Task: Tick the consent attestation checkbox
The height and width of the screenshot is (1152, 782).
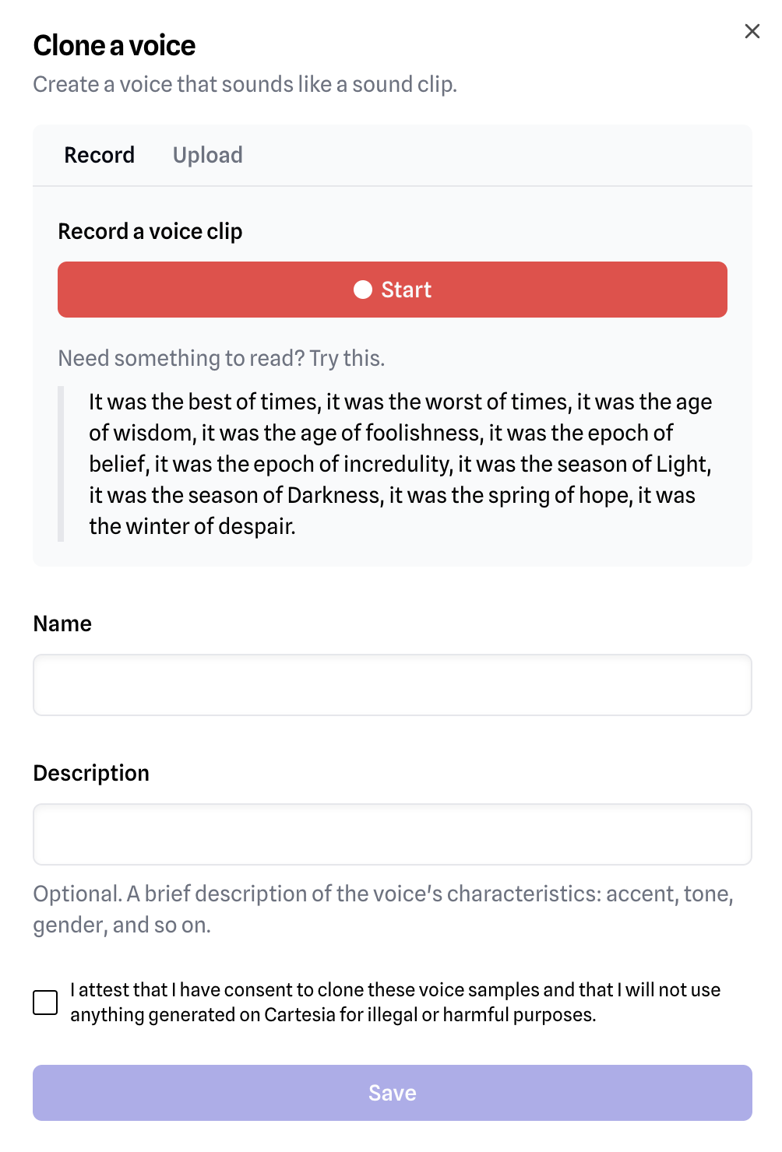Action: pyautogui.click(x=45, y=1003)
